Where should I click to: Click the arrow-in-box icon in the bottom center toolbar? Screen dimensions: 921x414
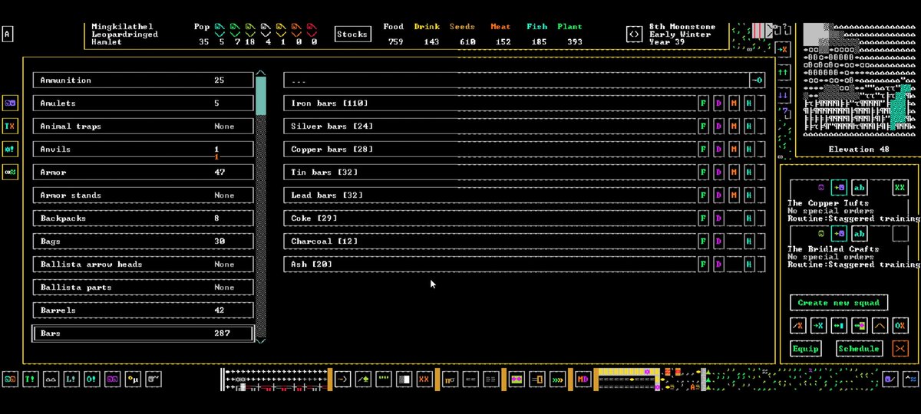342,379
